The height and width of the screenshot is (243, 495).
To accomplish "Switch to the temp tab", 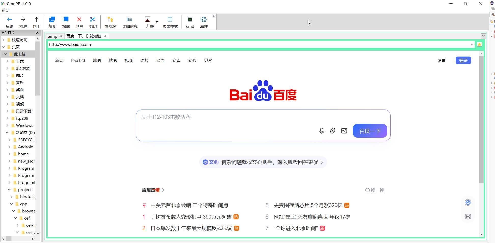I will click(52, 36).
